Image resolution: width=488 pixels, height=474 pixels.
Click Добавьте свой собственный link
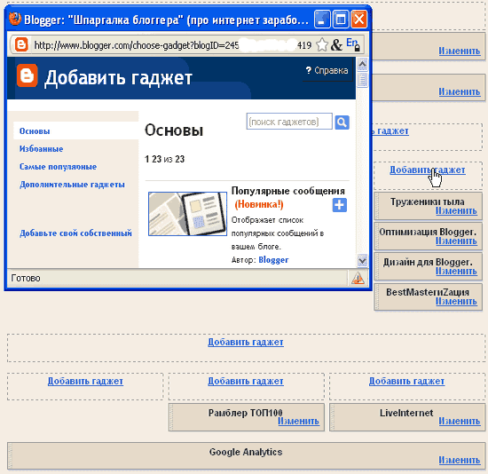(x=75, y=233)
